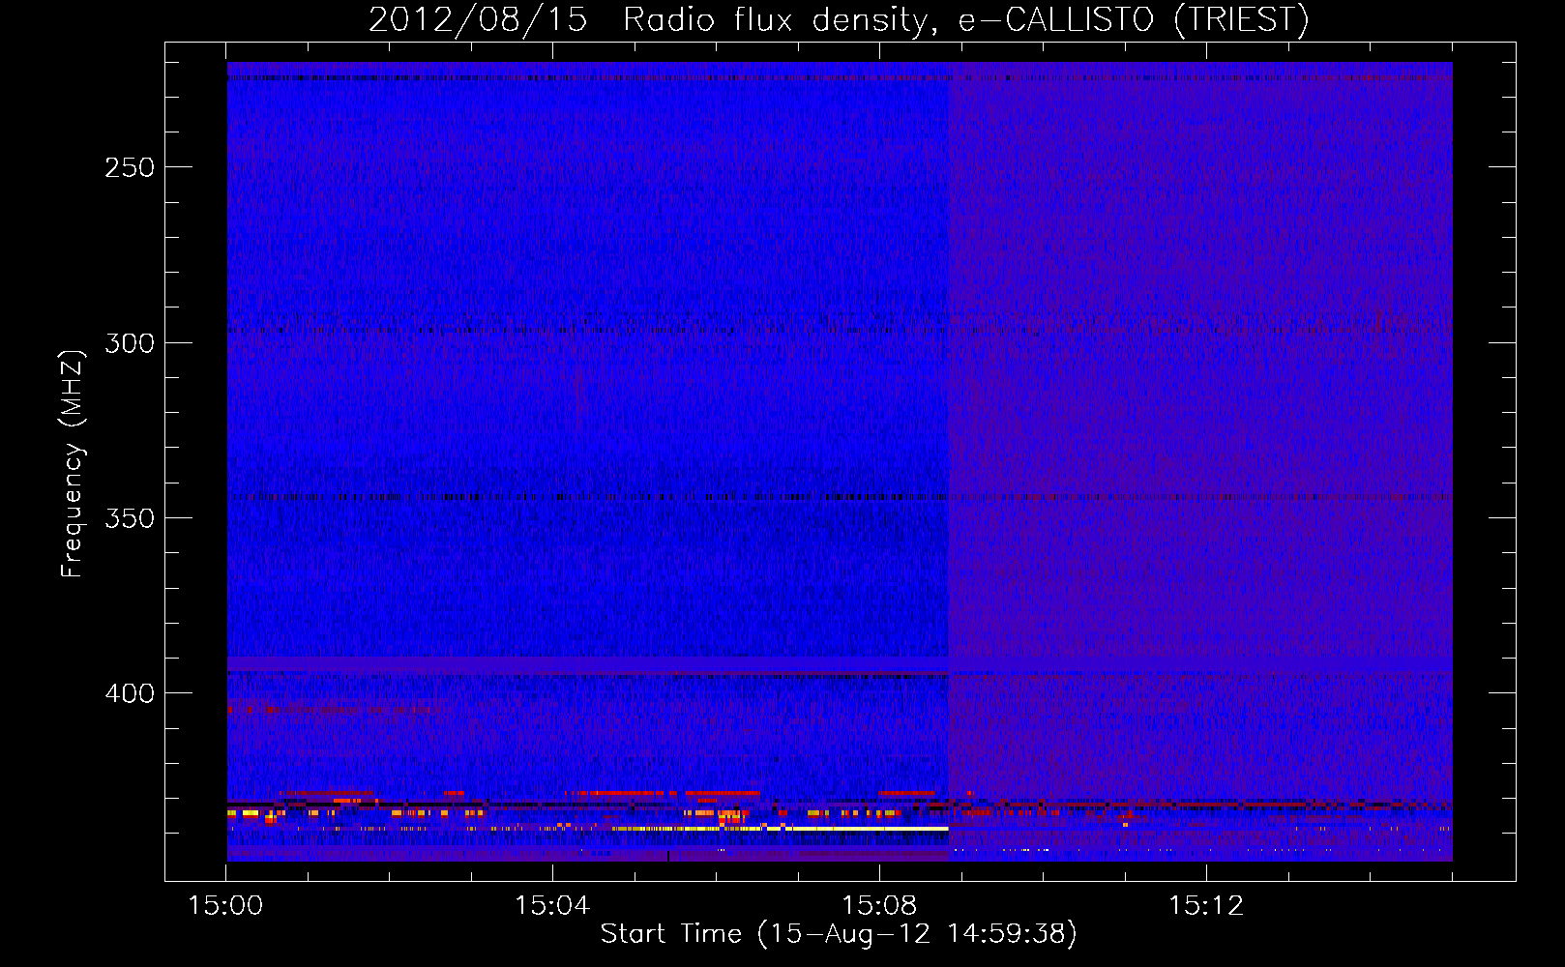Click the 350 frequency tick label
The width and height of the screenshot is (1565, 967).
point(129,518)
